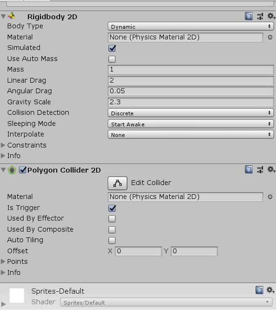Open Rigidbody 2D preset selector icon
The width and height of the screenshot is (276, 310).
(x=260, y=16)
